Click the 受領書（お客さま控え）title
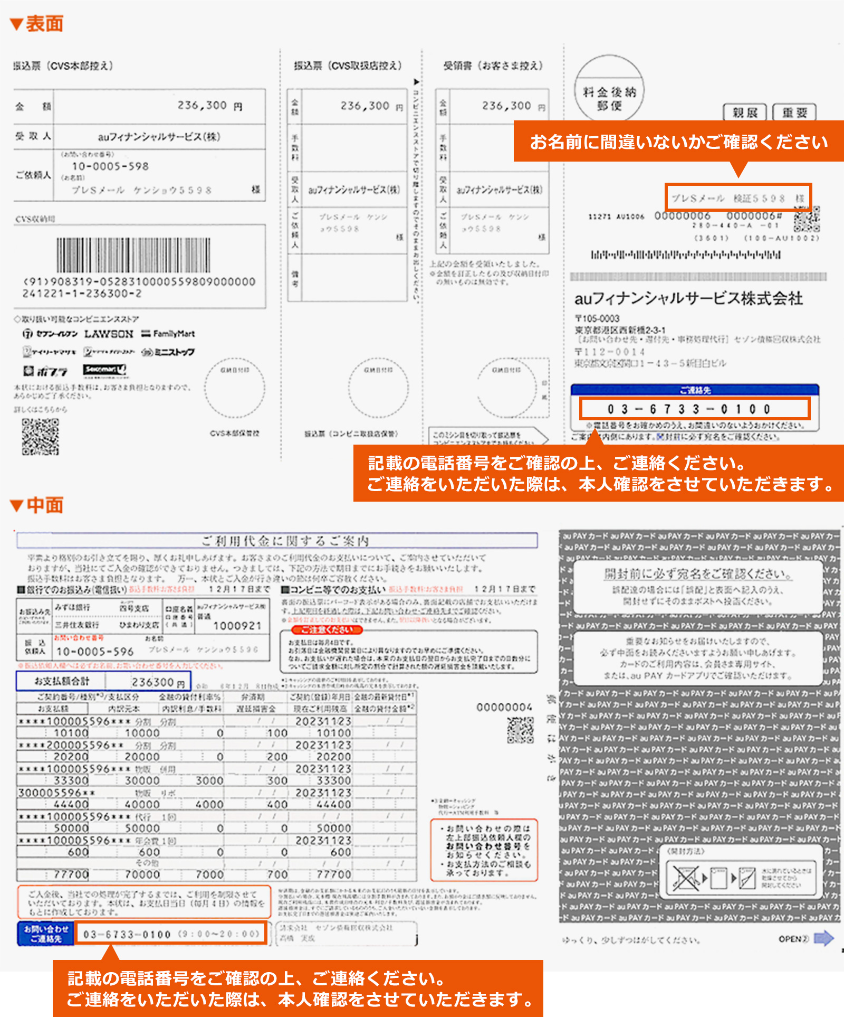 coord(493,65)
